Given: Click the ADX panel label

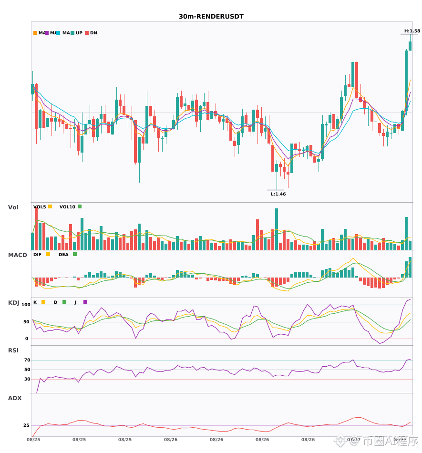Looking at the screenshot, I should pos(15,398).
